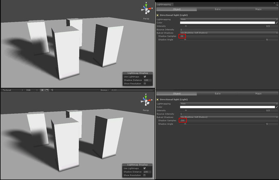Pick color with eyedropper in bottom panel
Viewport: 279px width, 180px height.
pos(277,107)
